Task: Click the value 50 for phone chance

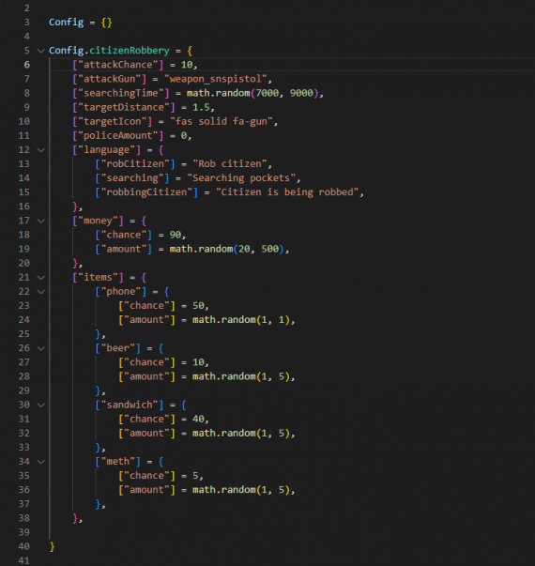Action: [x=198, y=305]
